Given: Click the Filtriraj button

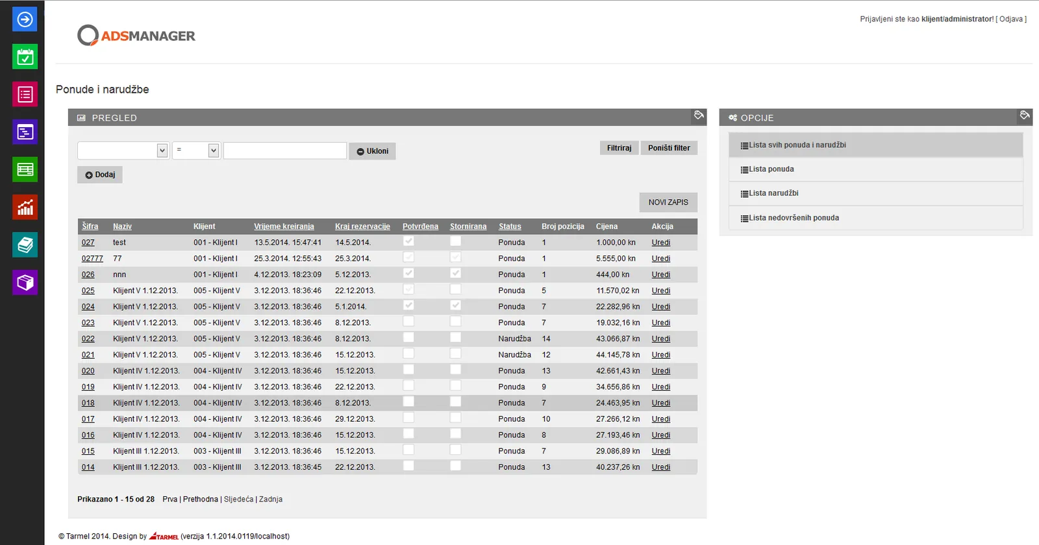Looking at the screenshot, I should (x=619, y=148).
